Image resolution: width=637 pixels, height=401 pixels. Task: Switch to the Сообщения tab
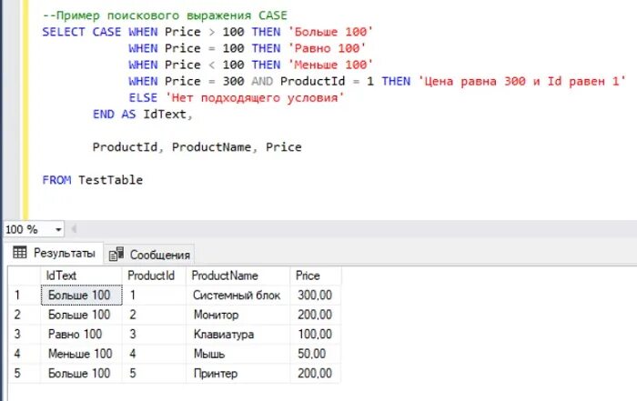pos(149,255)
